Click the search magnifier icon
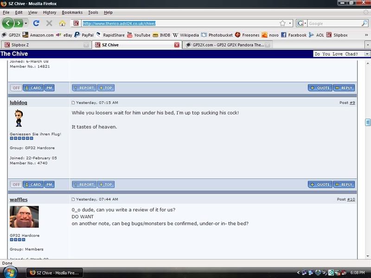This screenshot has width=371, height=278. coord(365,23)
